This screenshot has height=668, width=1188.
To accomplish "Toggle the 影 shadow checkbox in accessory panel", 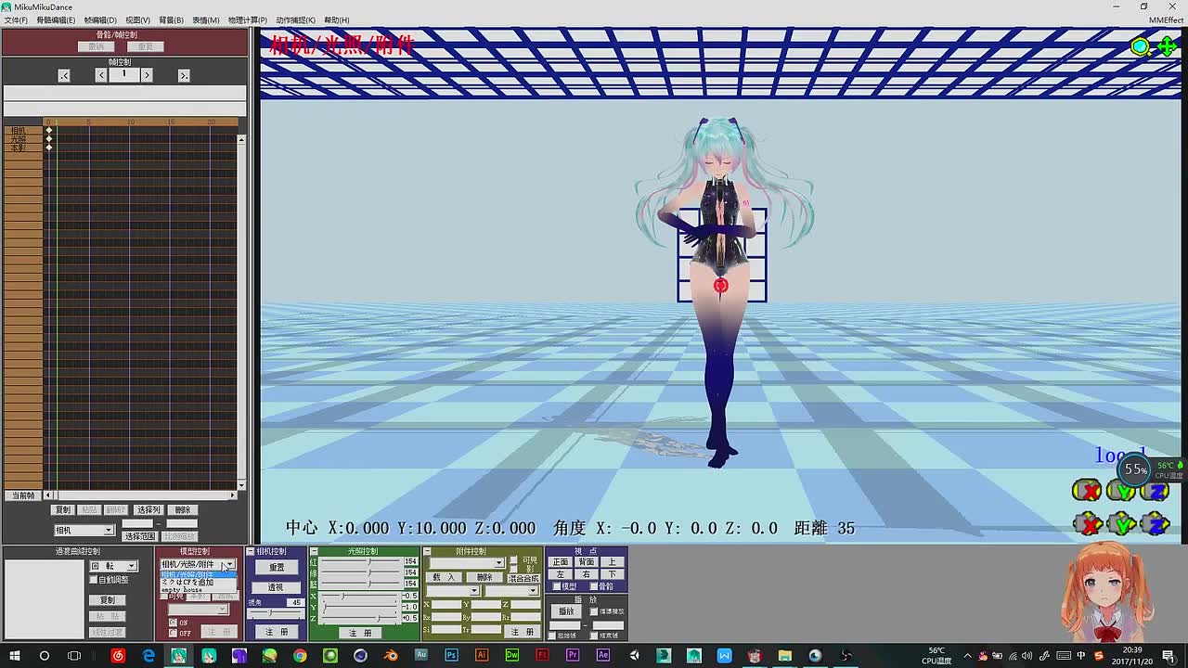I will pyautogui.click(x=512, y=568).
